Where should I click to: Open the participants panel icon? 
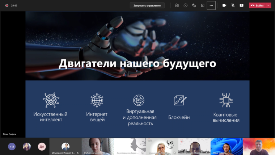pos(177,5)
